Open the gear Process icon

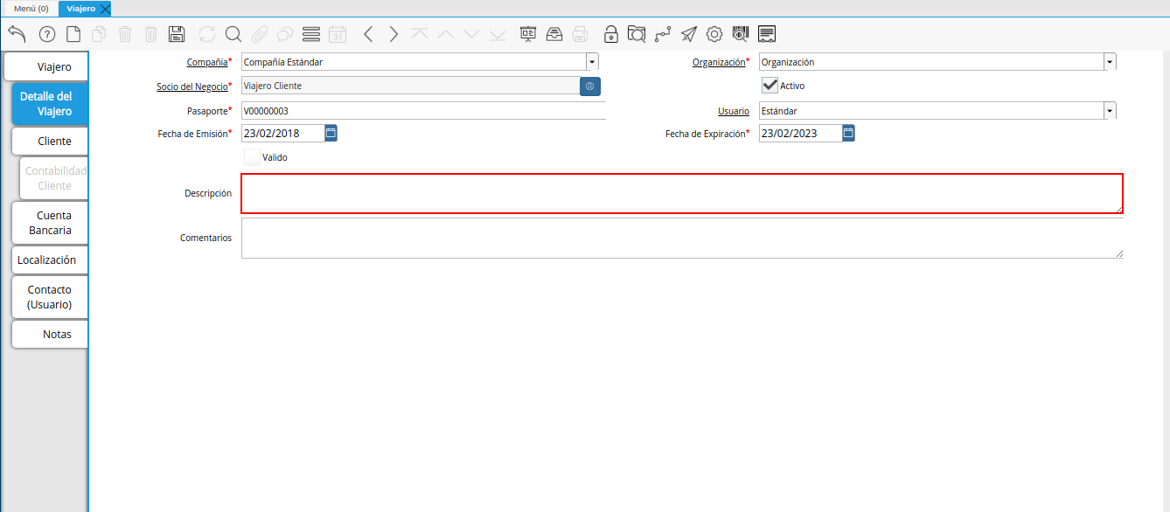[x=714, y=34]
